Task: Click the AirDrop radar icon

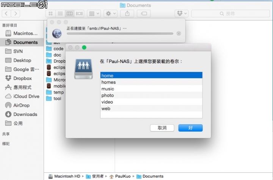Action: pos(8,105)
